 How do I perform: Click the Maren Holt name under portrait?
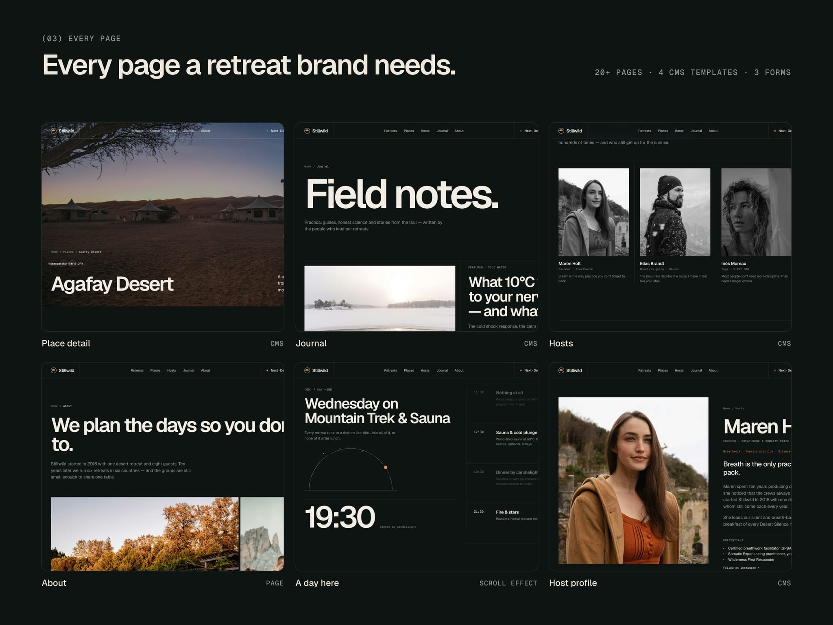pyautogui.click(x=569, y=264)
